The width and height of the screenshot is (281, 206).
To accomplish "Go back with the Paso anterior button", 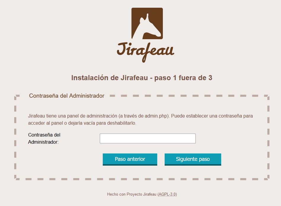I will (x=130, y=159).
